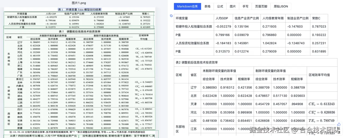Click the source image Table 1 Tobit title
The image size is (344, 138).
pyautogui.click(x=79, y=9)
